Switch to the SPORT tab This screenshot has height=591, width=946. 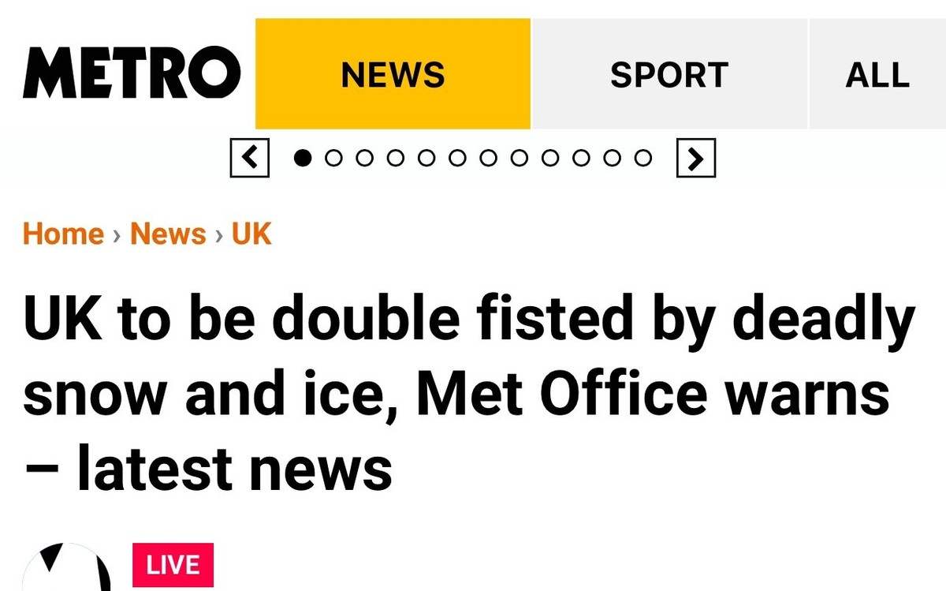tap(669, 74)
